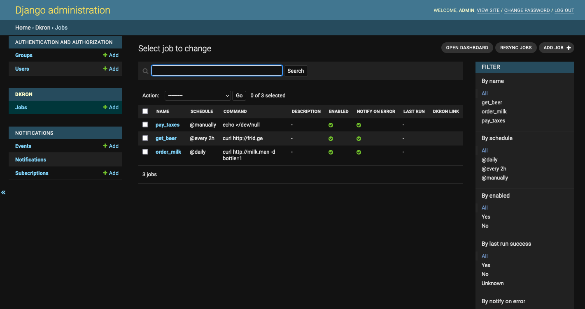Sort the table by the Schedule column header

[x=202, y=111]
